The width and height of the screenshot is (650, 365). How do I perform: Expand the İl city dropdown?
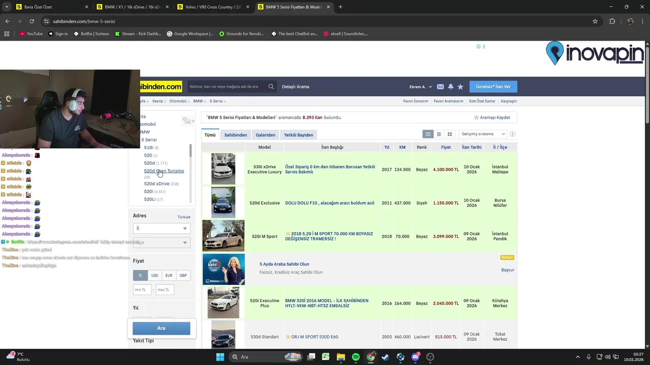point(161,229)
